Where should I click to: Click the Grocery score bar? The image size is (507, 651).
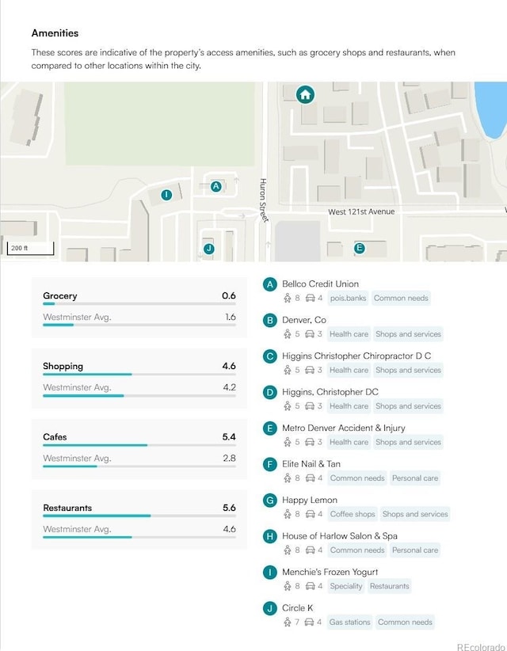coord(139,304)
